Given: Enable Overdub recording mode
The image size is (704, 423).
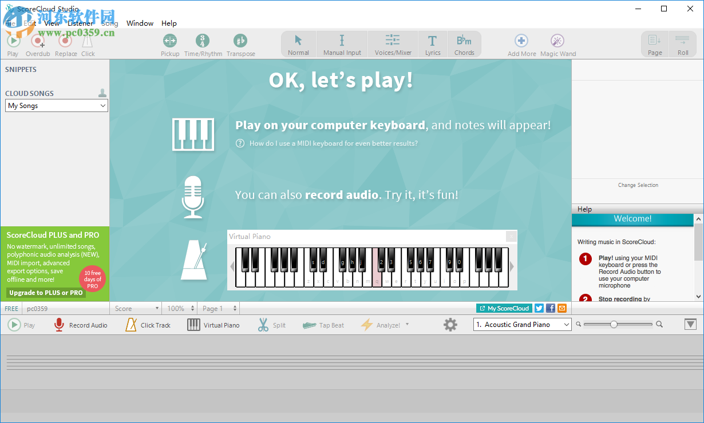Looking at the screenshot, I should pyautogui.click(x=37, y=43).
